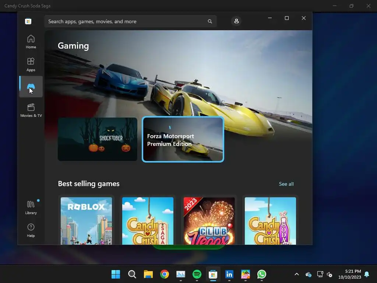The image size is (377, 283).
Task: Open the Windows Start menu
Action: (x=116, y=274)
